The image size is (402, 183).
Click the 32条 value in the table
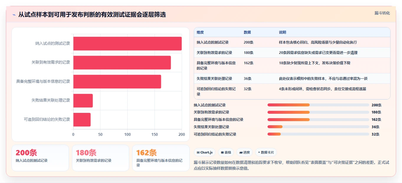pyautogui.click(x=248, y=89)
